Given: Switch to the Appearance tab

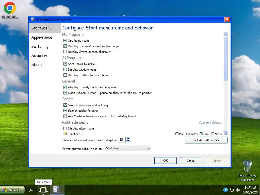Looking at the screenshot, I should (x=42, y=37).
